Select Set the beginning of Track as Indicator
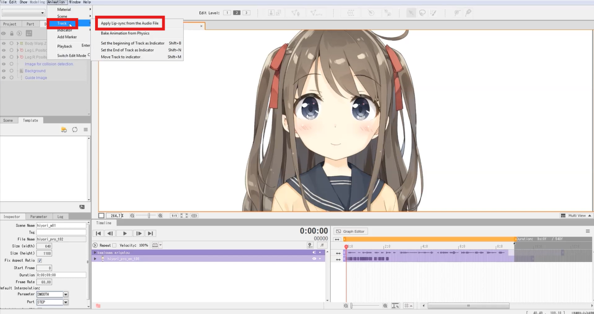 point(133,43)
